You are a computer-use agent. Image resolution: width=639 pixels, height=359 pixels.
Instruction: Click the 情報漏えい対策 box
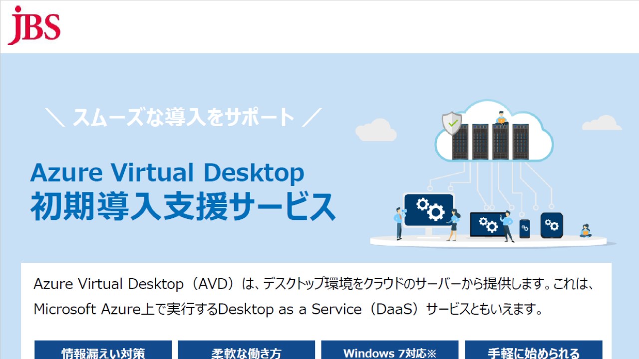click(x=103, y=350)
